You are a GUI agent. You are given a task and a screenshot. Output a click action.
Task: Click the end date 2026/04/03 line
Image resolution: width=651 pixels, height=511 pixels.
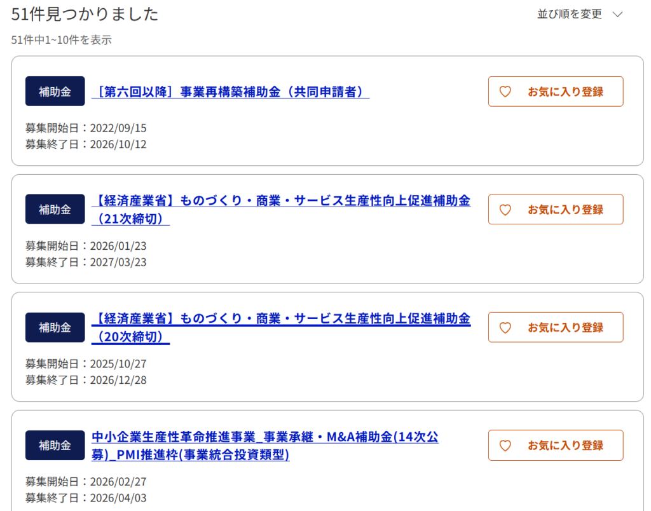click(86, 498)
